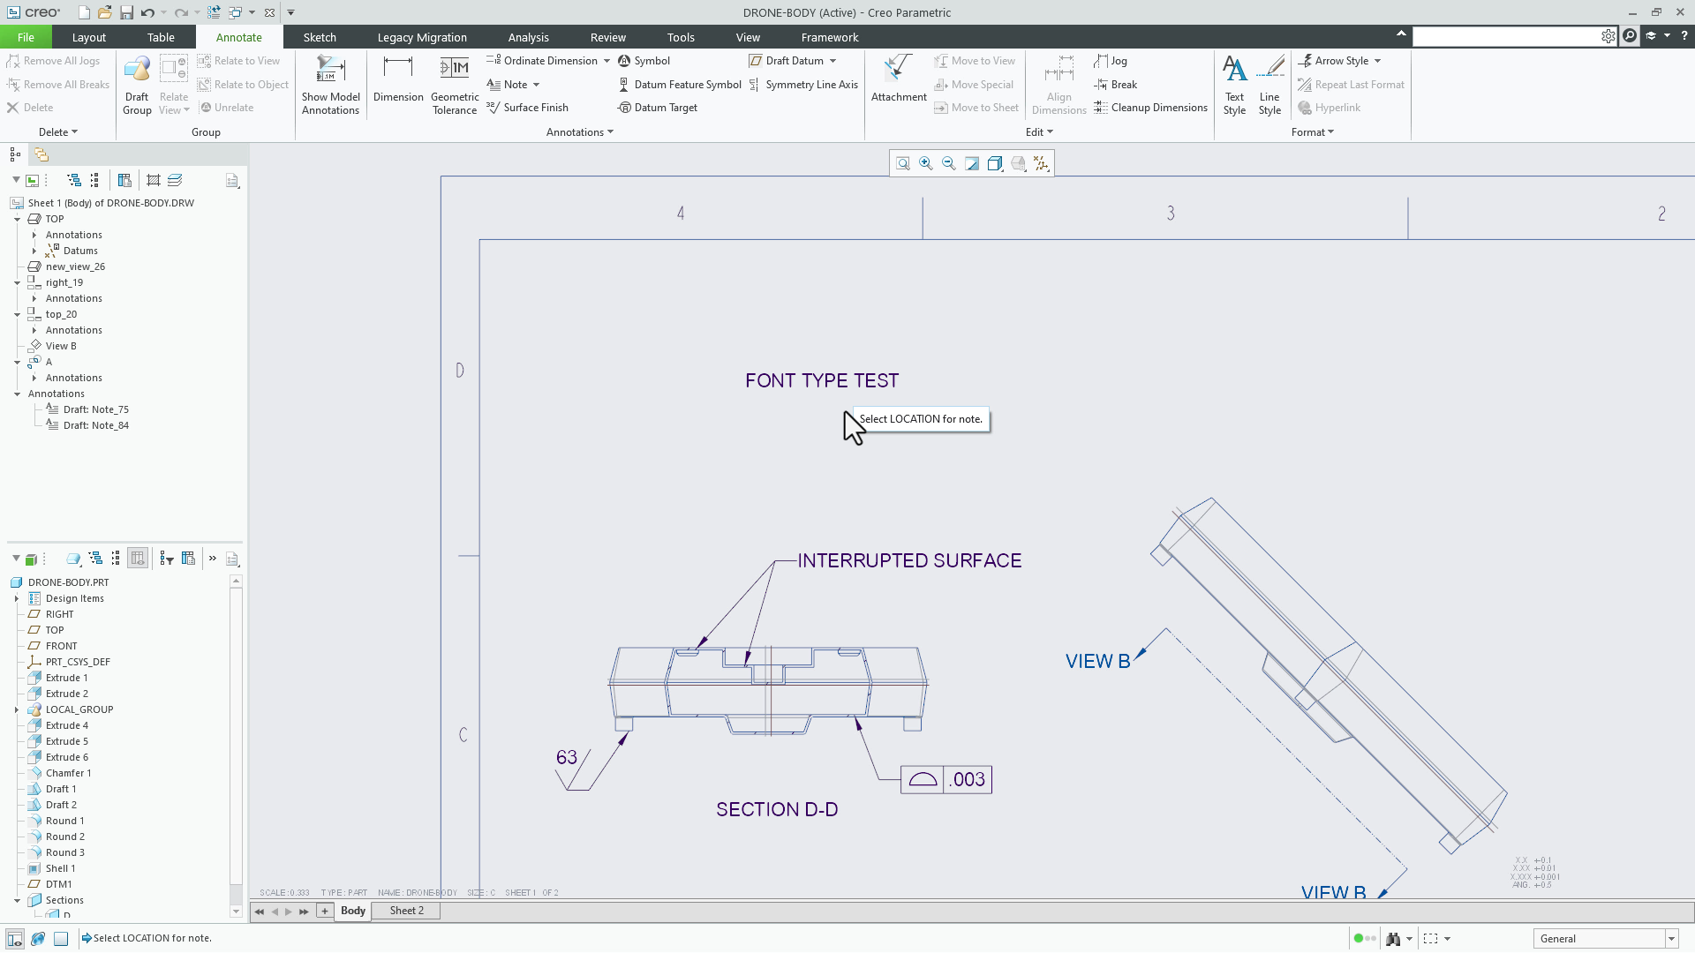Image resolution: width=1695 pixels, height=953 pixels.
Task: Click the Symbol annotation tool
Action: (644, 61)
